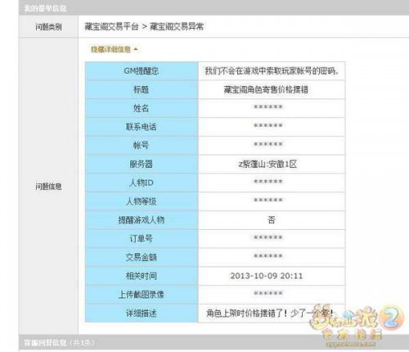Click the 交易金额 label cell
Viewport: 409px width, 352px height.
pos(142,257)
